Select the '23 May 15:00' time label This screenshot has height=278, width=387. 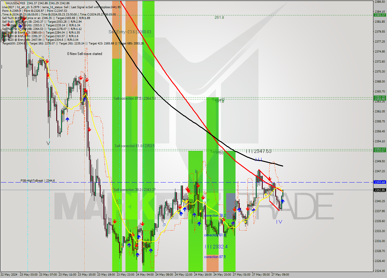[x=87, y=275]
